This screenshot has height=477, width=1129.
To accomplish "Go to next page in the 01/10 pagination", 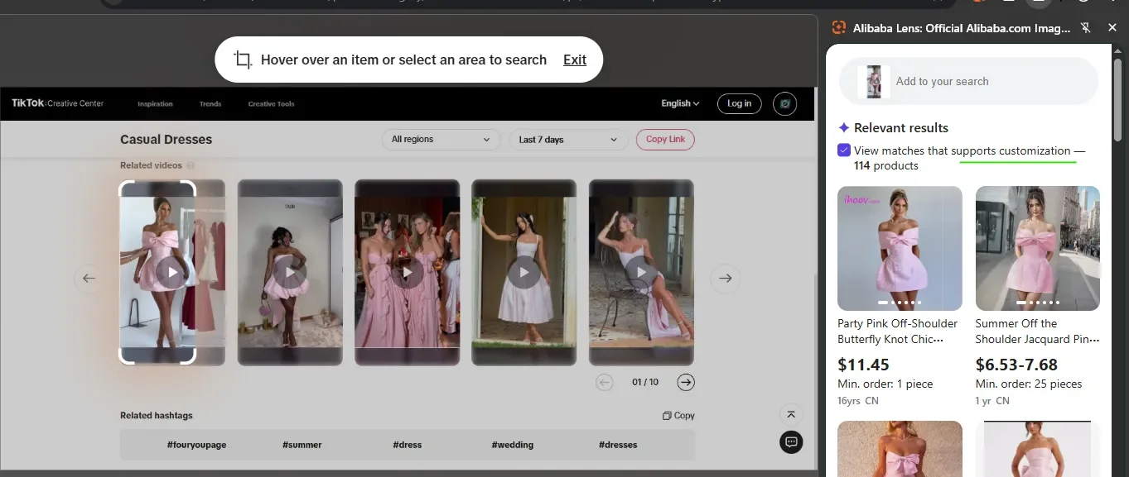I will [x=686, y=382].
